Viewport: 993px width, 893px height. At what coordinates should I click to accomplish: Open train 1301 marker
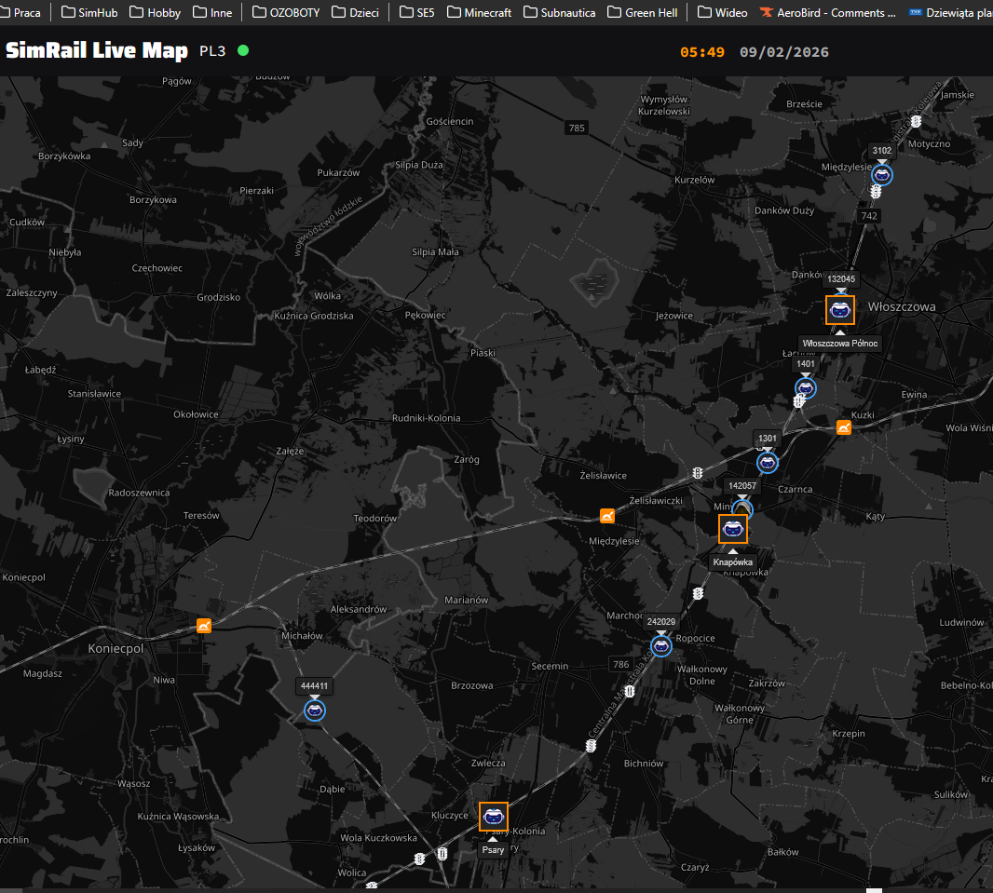coord(767,462)
